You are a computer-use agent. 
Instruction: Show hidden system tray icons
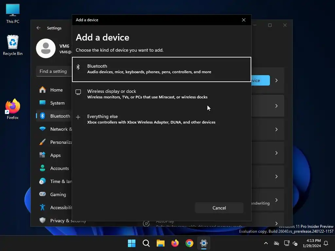click(266, 243)
